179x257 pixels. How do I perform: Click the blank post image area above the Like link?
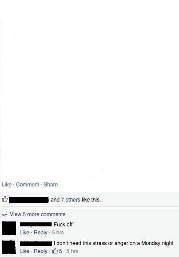pos(89,88)
